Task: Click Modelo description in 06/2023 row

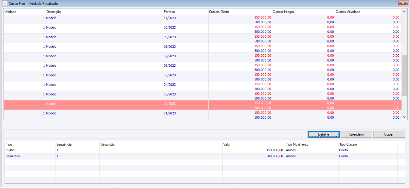Action: pos(51,65)
